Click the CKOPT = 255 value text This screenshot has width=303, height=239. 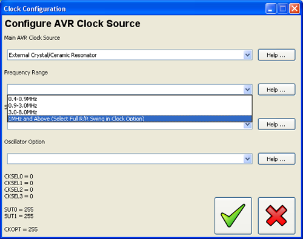[x=21, y=229]
